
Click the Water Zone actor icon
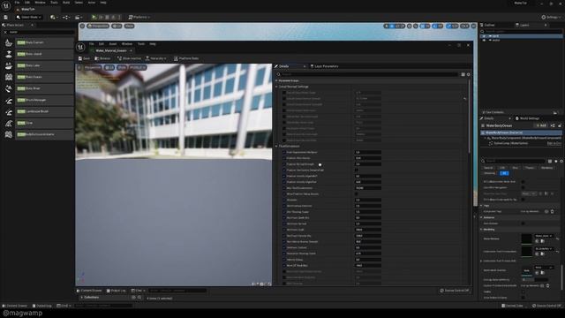(9, 124)
